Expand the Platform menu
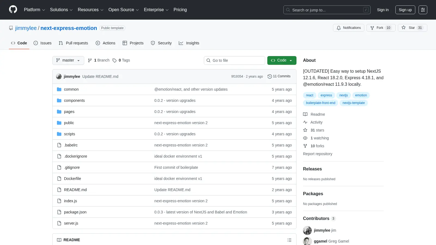The height and width of the screenshot is (245, 436). click(x=34, y=10)
